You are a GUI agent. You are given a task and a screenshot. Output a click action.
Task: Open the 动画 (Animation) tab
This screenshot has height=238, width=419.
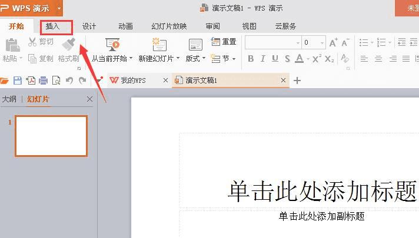click(x=125, y=26)
